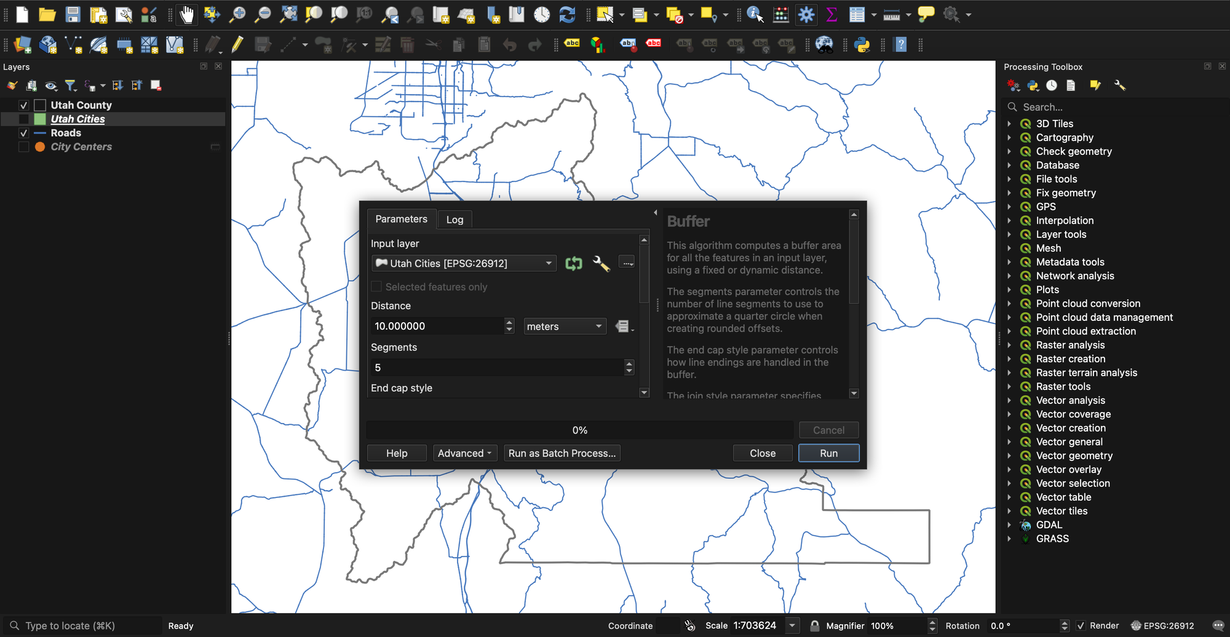Uncheck the Roads layer visibility

24,133
